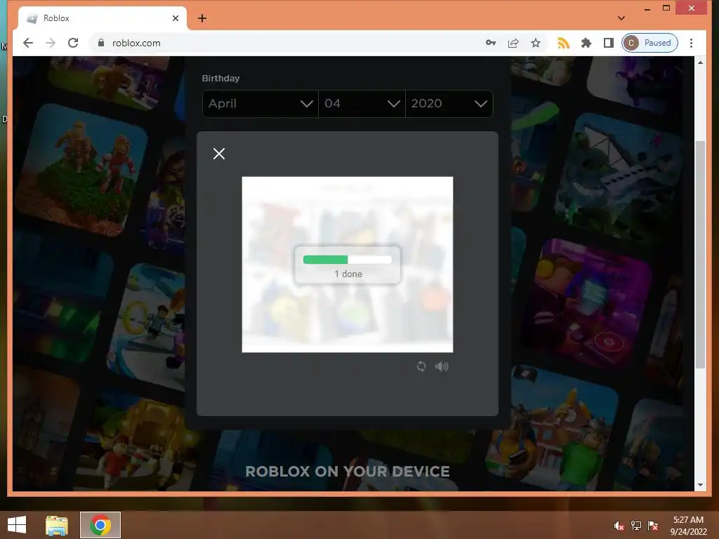Click 'ROBLOX ON YOUR DEVICE' heading

(347, 472)
